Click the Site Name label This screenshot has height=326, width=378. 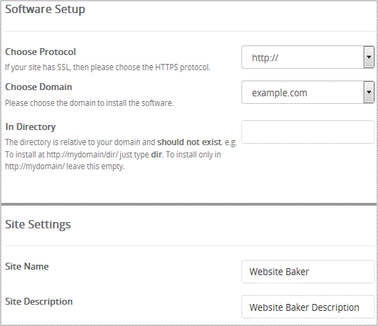click(x=27, y=266)
